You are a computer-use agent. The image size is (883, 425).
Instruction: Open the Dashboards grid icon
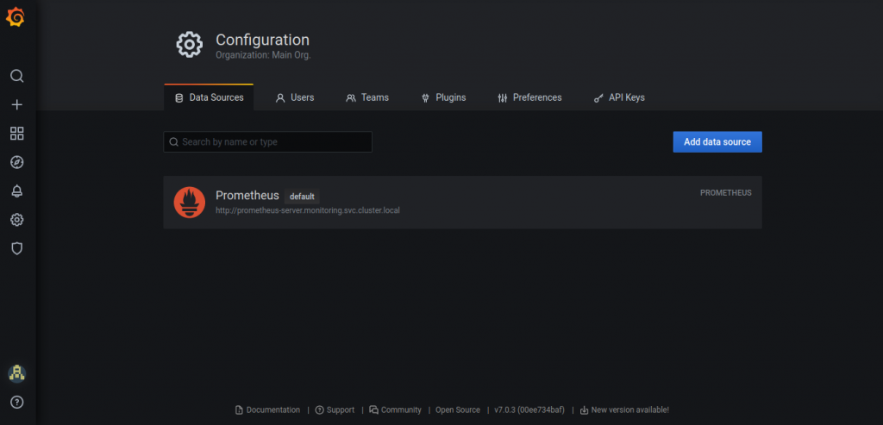[16, 134]
